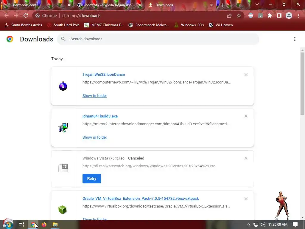The height and width of the screenshot is (229, 305).
Task: Click the green cube VirtualBox extpack icon
Action: tap(63, 210)
